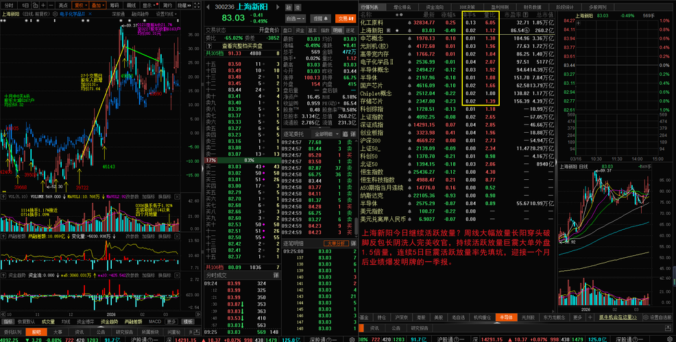Select the 中芯概念 row in watchlist
This screenshot has width=676, height=342.
(x=457, y=38)
